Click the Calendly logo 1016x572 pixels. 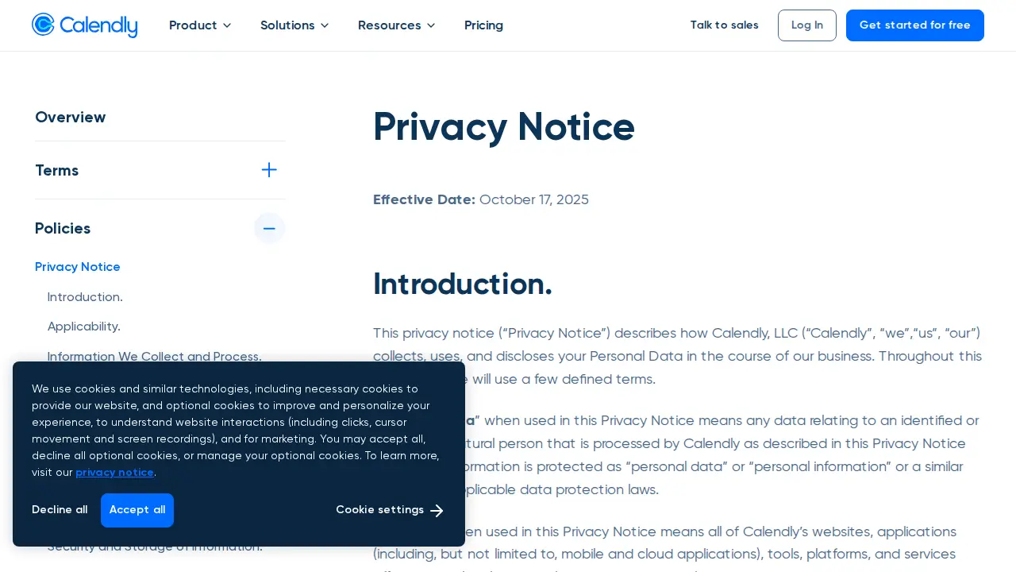(84, 25)
